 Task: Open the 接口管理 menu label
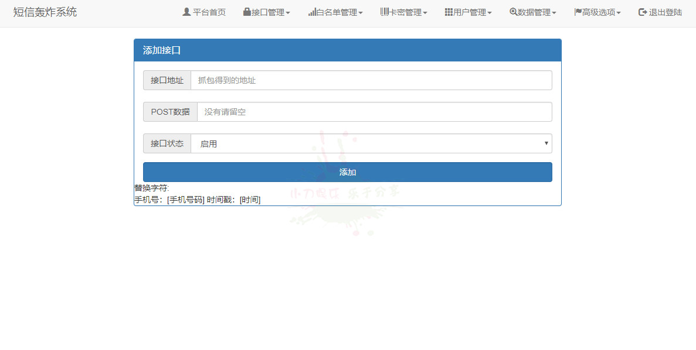(x=268, y=12)
